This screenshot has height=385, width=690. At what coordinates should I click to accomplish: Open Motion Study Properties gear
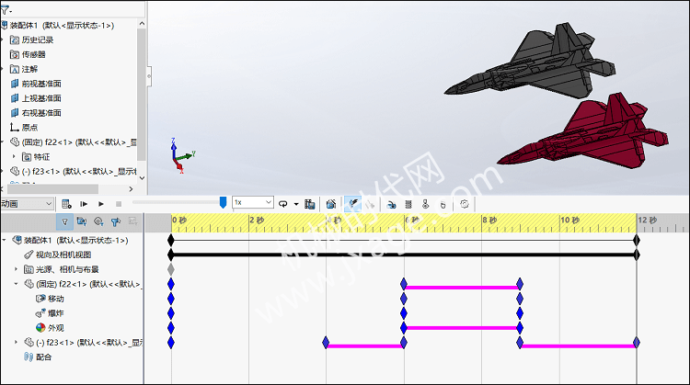click(x=465, y=204)
